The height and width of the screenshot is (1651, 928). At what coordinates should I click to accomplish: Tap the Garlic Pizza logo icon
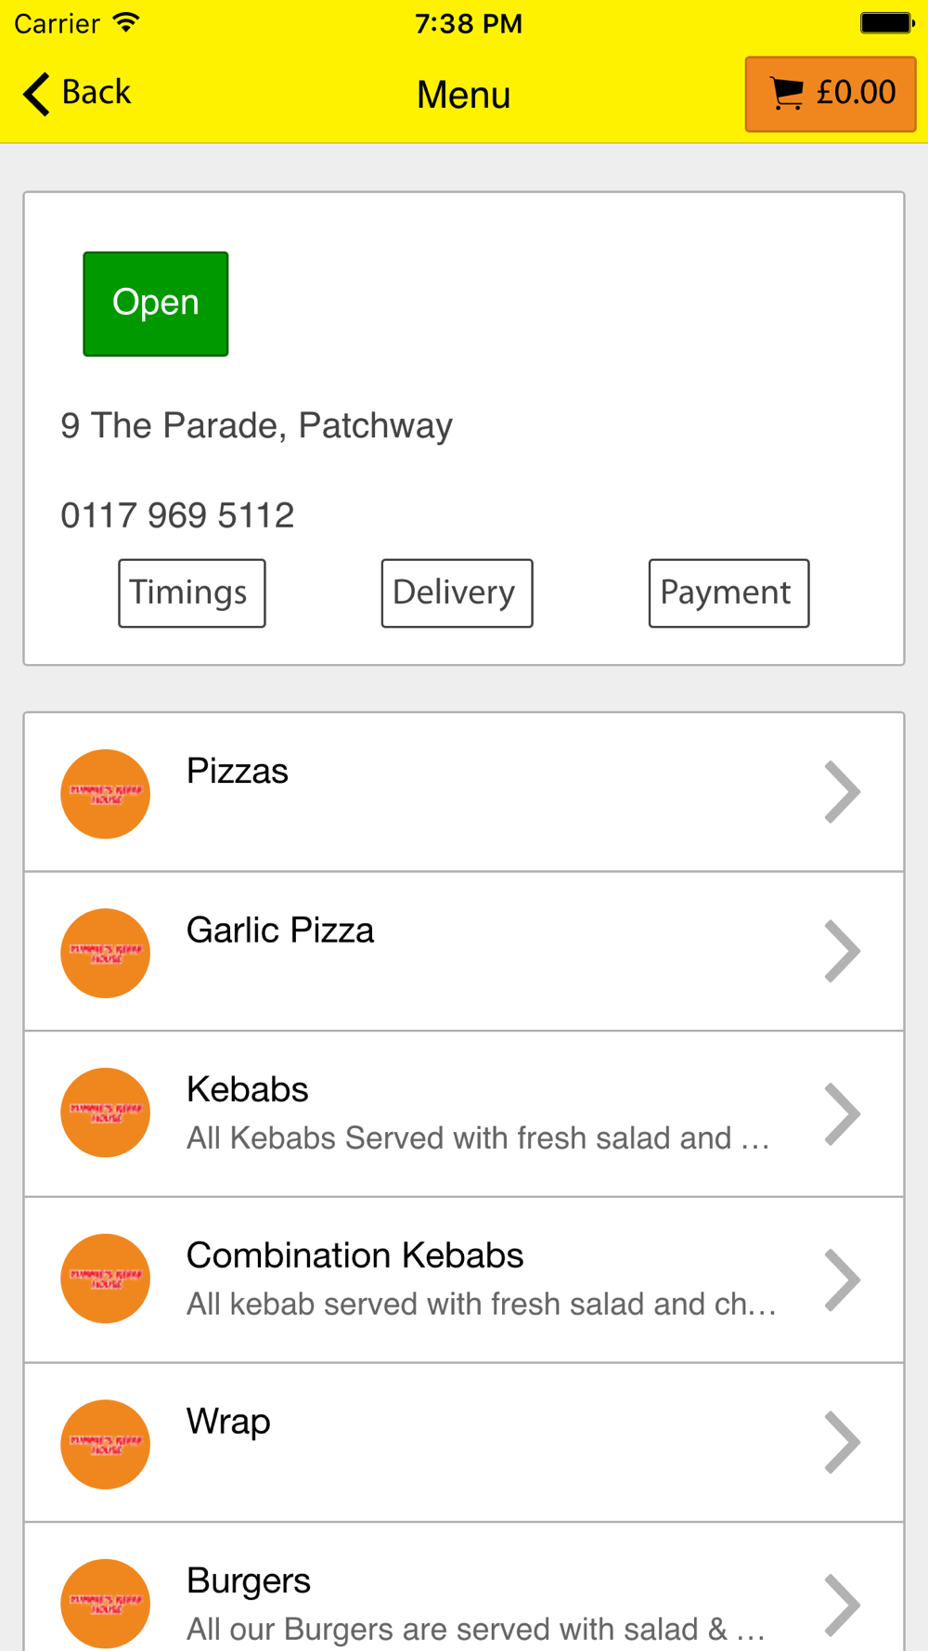tap(106, 953)
